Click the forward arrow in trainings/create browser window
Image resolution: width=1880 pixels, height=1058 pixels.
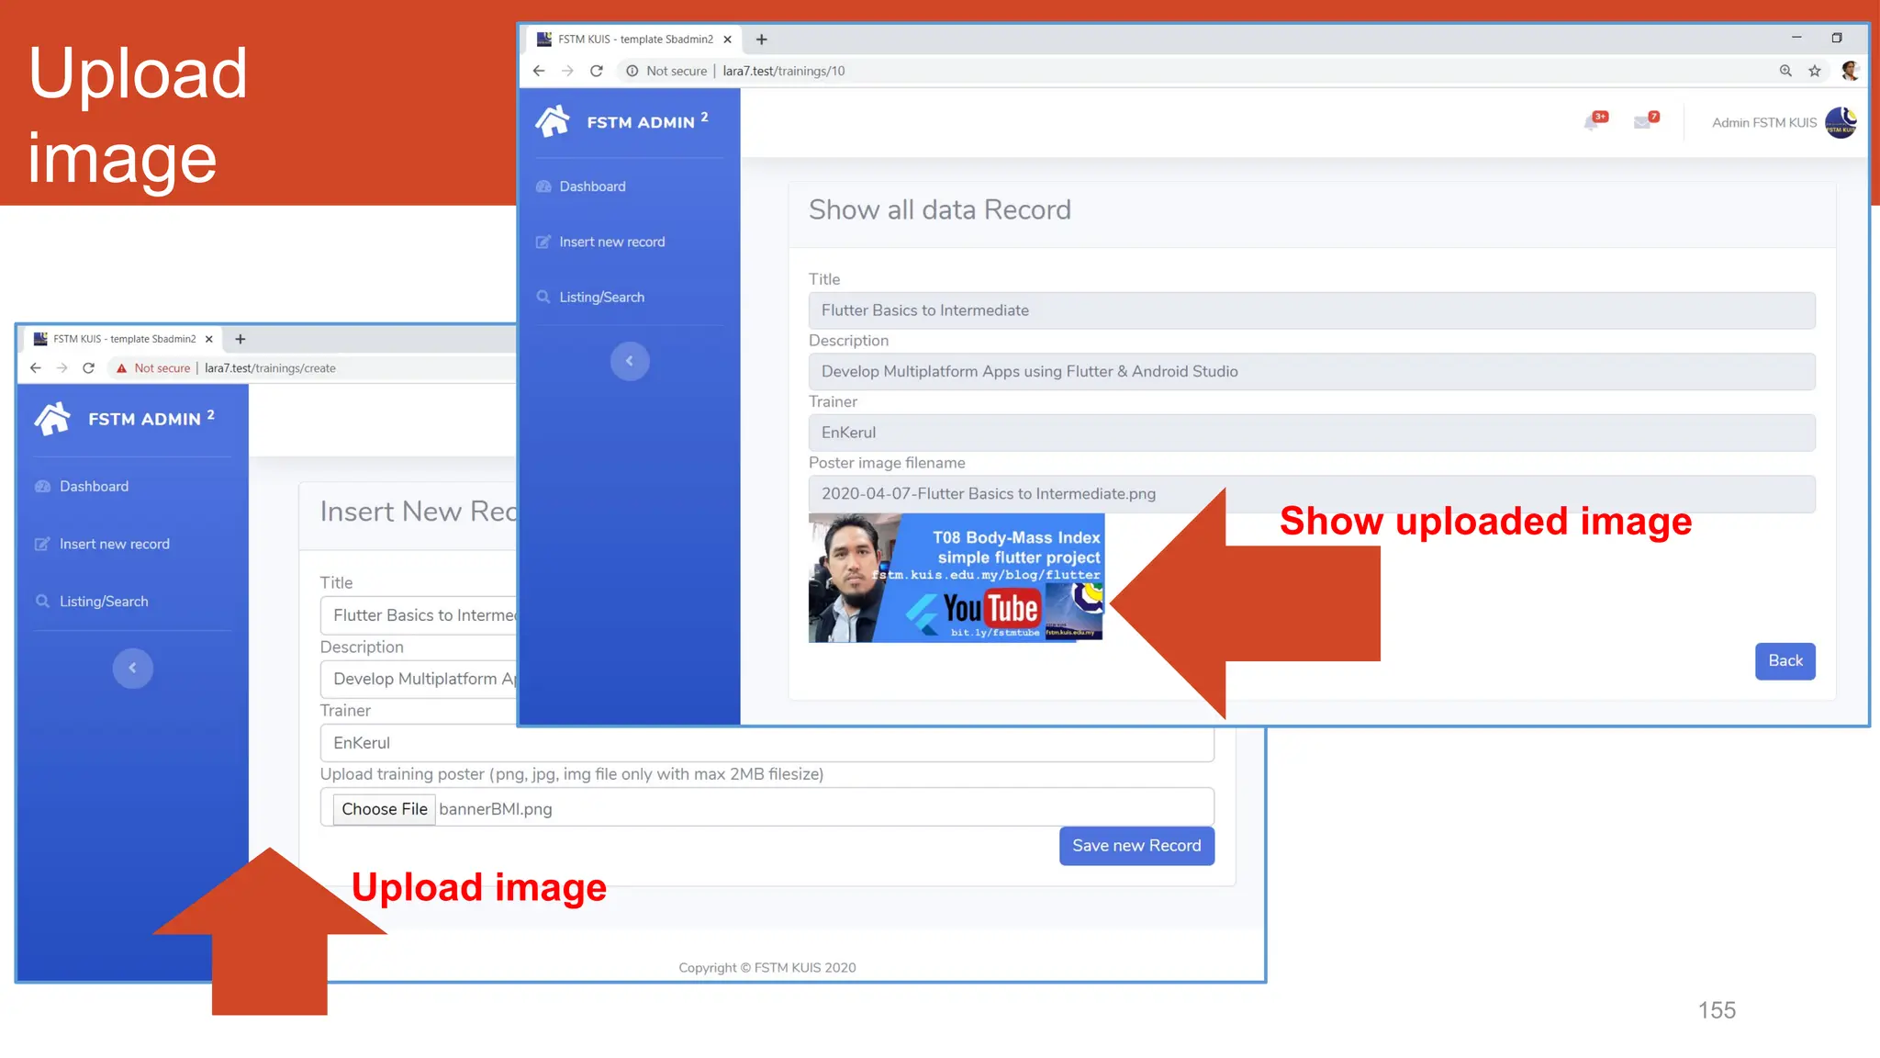[62, 368]
